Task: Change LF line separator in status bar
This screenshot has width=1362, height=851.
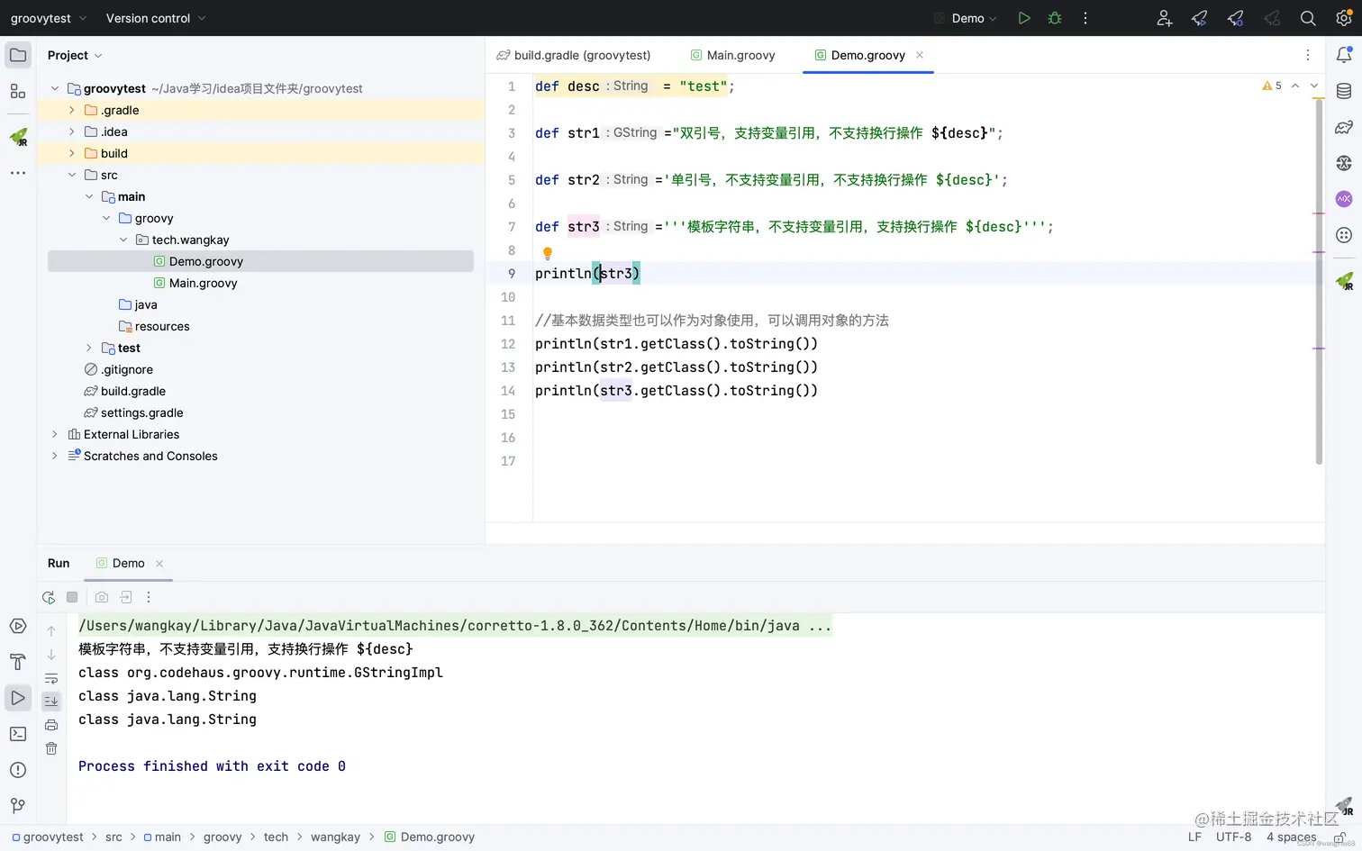Action: click(1194, 837)
